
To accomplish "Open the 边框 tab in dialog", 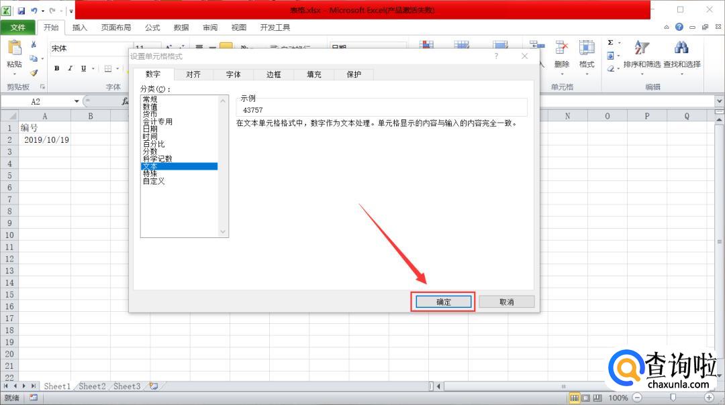I will [x=274, y=74].
